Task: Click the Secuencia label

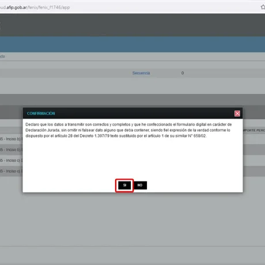Action: (x=141, y=73)
